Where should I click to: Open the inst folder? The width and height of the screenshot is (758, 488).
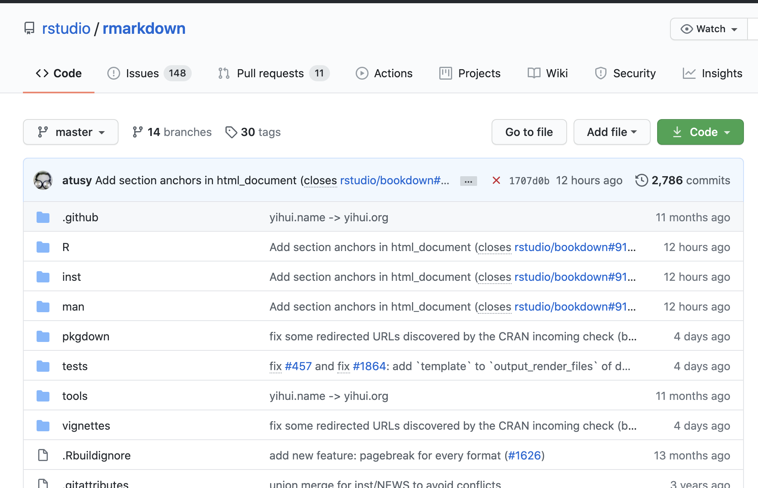point(72,277)
